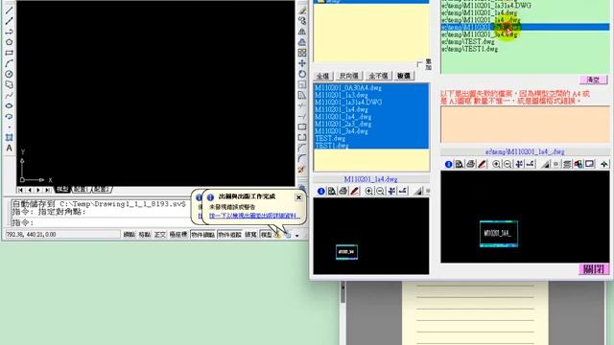Zoom in on left preview M110201_1a4.dwg

click(368, 192)
